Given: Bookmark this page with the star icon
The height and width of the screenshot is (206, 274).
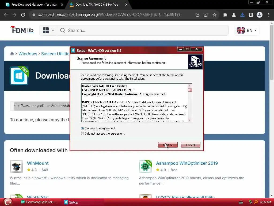Looking at the screenshot, I should coord(215,15).
